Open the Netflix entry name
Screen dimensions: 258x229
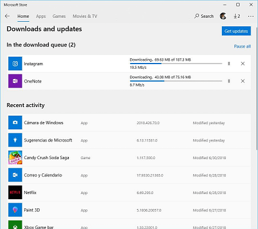click(30, 192)
